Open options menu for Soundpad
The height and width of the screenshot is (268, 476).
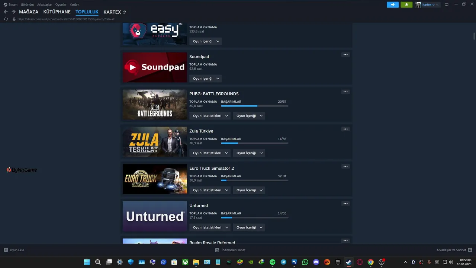[x=345, y=55]
